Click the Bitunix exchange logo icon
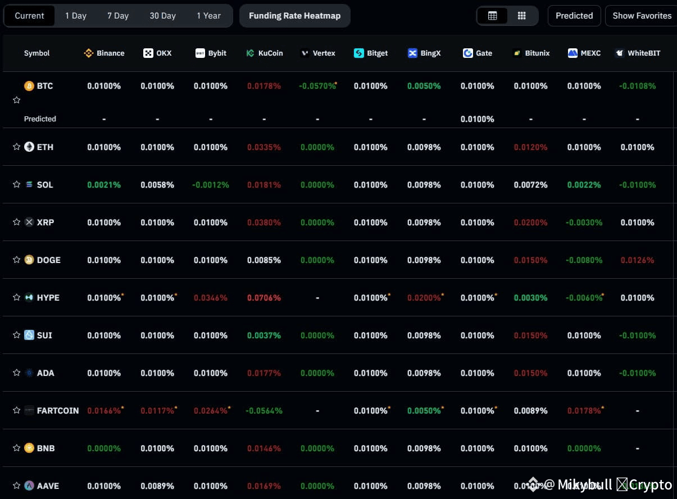Image resolution: width=677 pixels, height=499 pixels. point(517,53)
